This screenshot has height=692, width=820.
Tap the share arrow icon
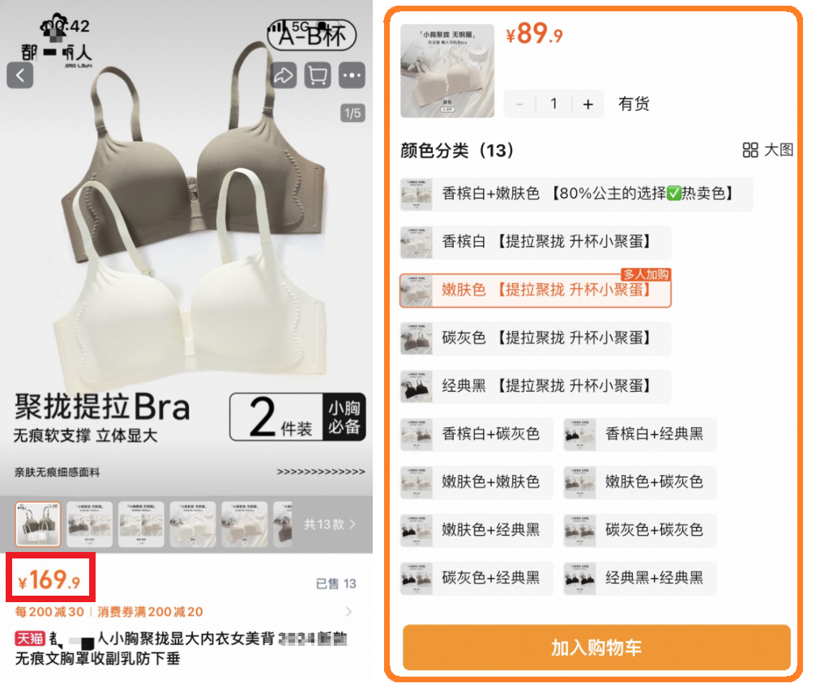coord(284,76)
